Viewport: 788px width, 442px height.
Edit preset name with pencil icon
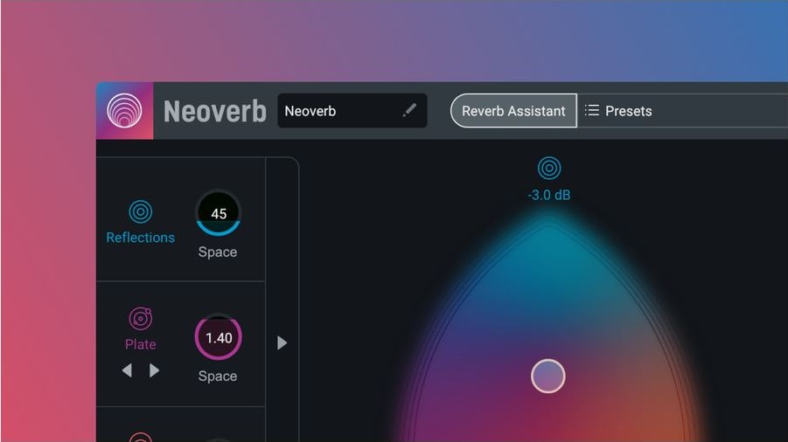tap(409, 110)
